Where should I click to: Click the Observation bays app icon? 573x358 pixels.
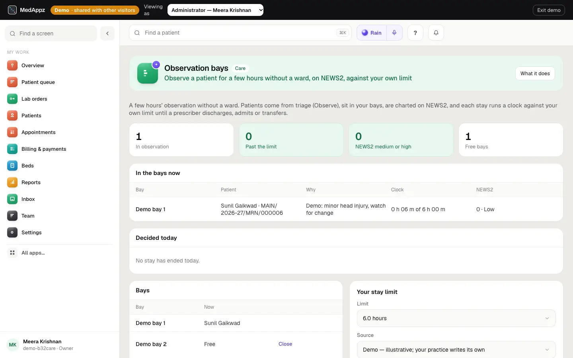pos(148,73)
